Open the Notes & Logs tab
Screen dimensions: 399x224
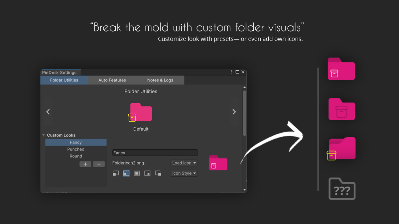[x=160, y=80]
